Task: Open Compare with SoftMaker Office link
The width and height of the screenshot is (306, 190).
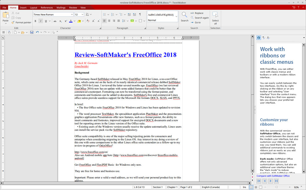Action: coord(273,176)
